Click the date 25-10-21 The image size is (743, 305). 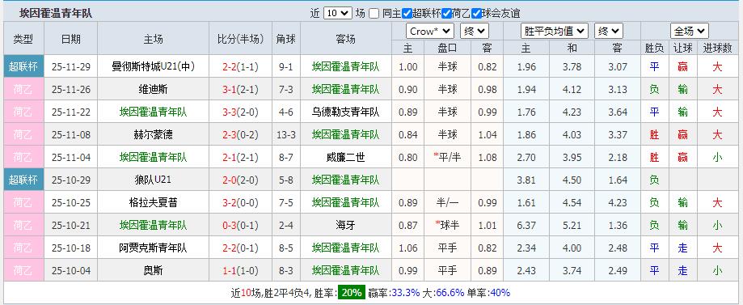pos(70,225)
